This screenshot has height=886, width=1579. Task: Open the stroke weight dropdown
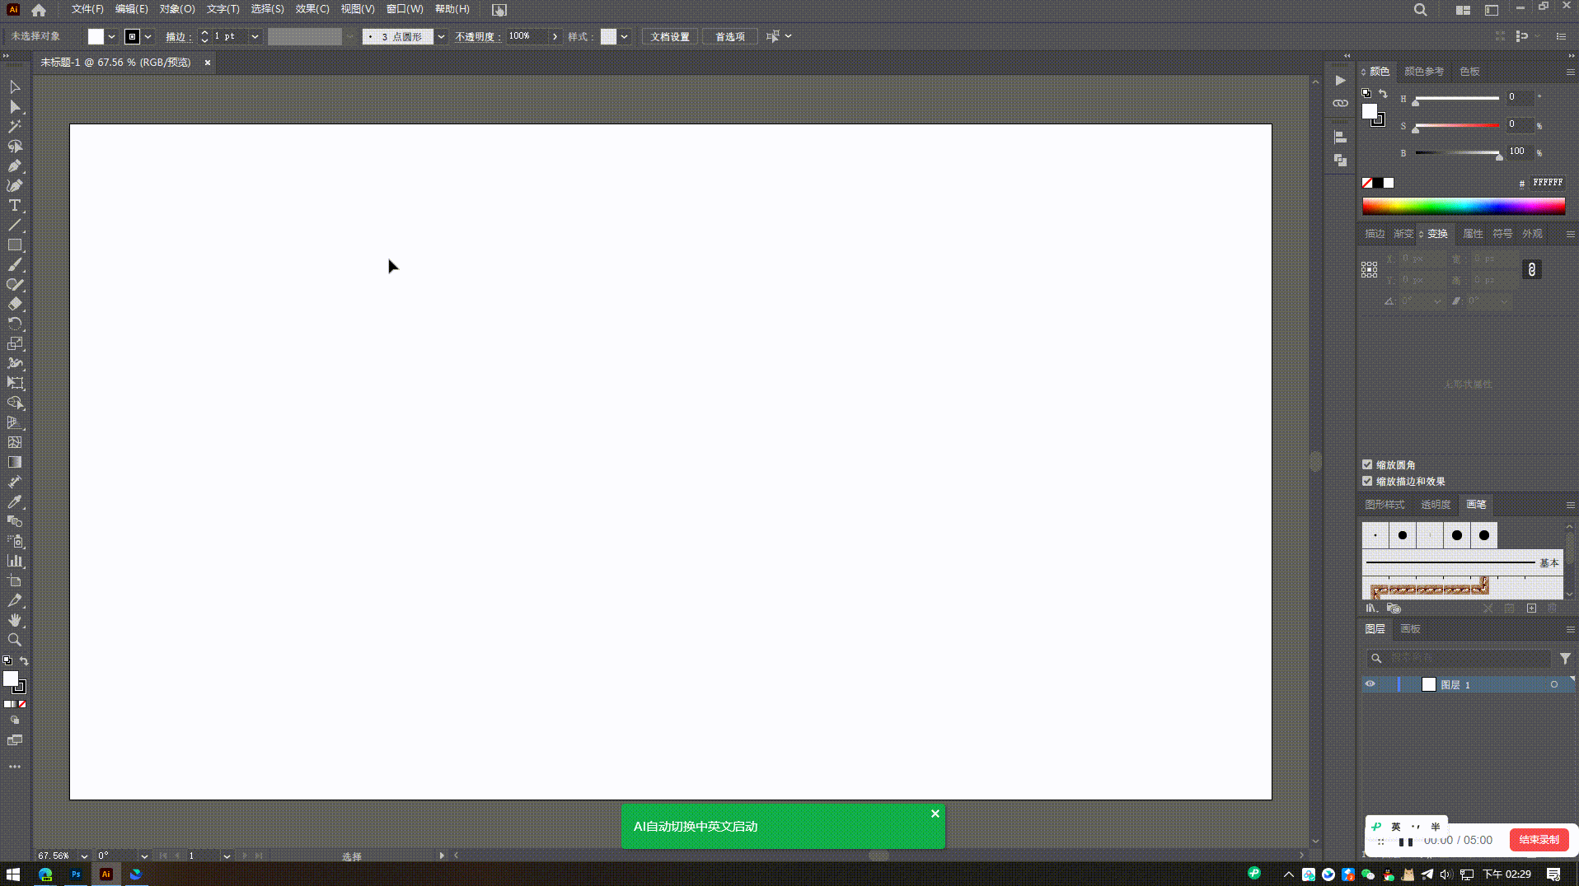coord(255,36)
